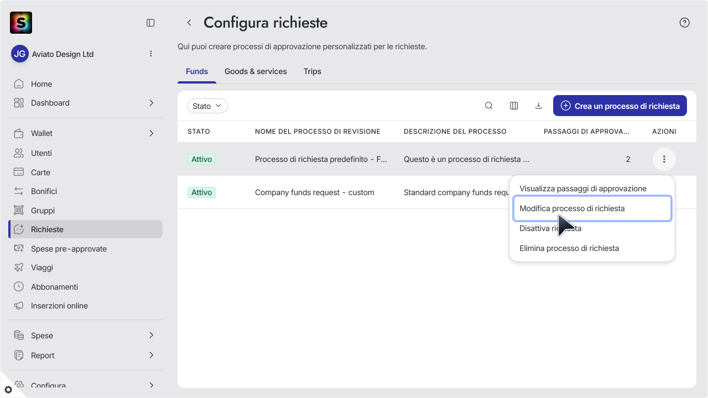The image size is (708, 398).
Task: Click the Bonifici transfer arrows icon
Action: [19, 191]
